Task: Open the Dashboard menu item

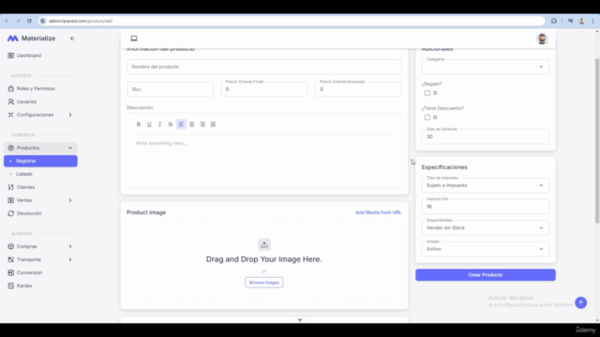Action: click(40, 55)
